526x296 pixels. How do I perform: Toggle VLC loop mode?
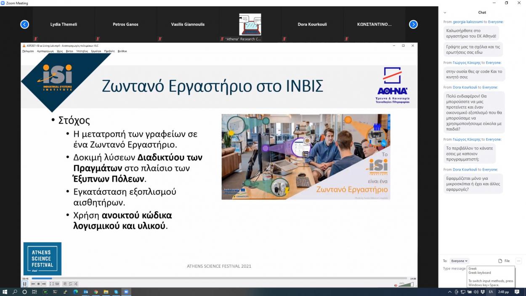(x=70, y=284)
